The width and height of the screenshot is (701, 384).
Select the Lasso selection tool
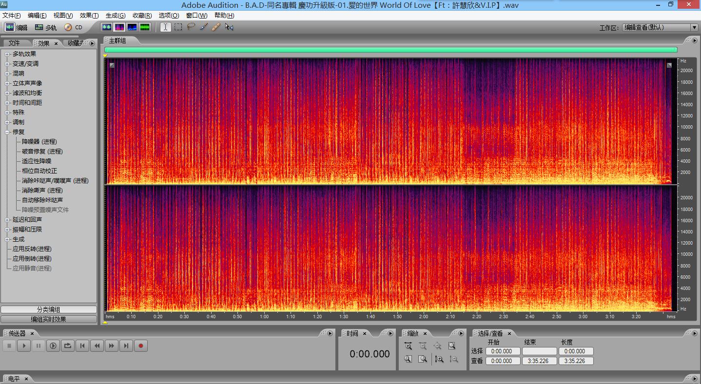(x=191, y=27)
